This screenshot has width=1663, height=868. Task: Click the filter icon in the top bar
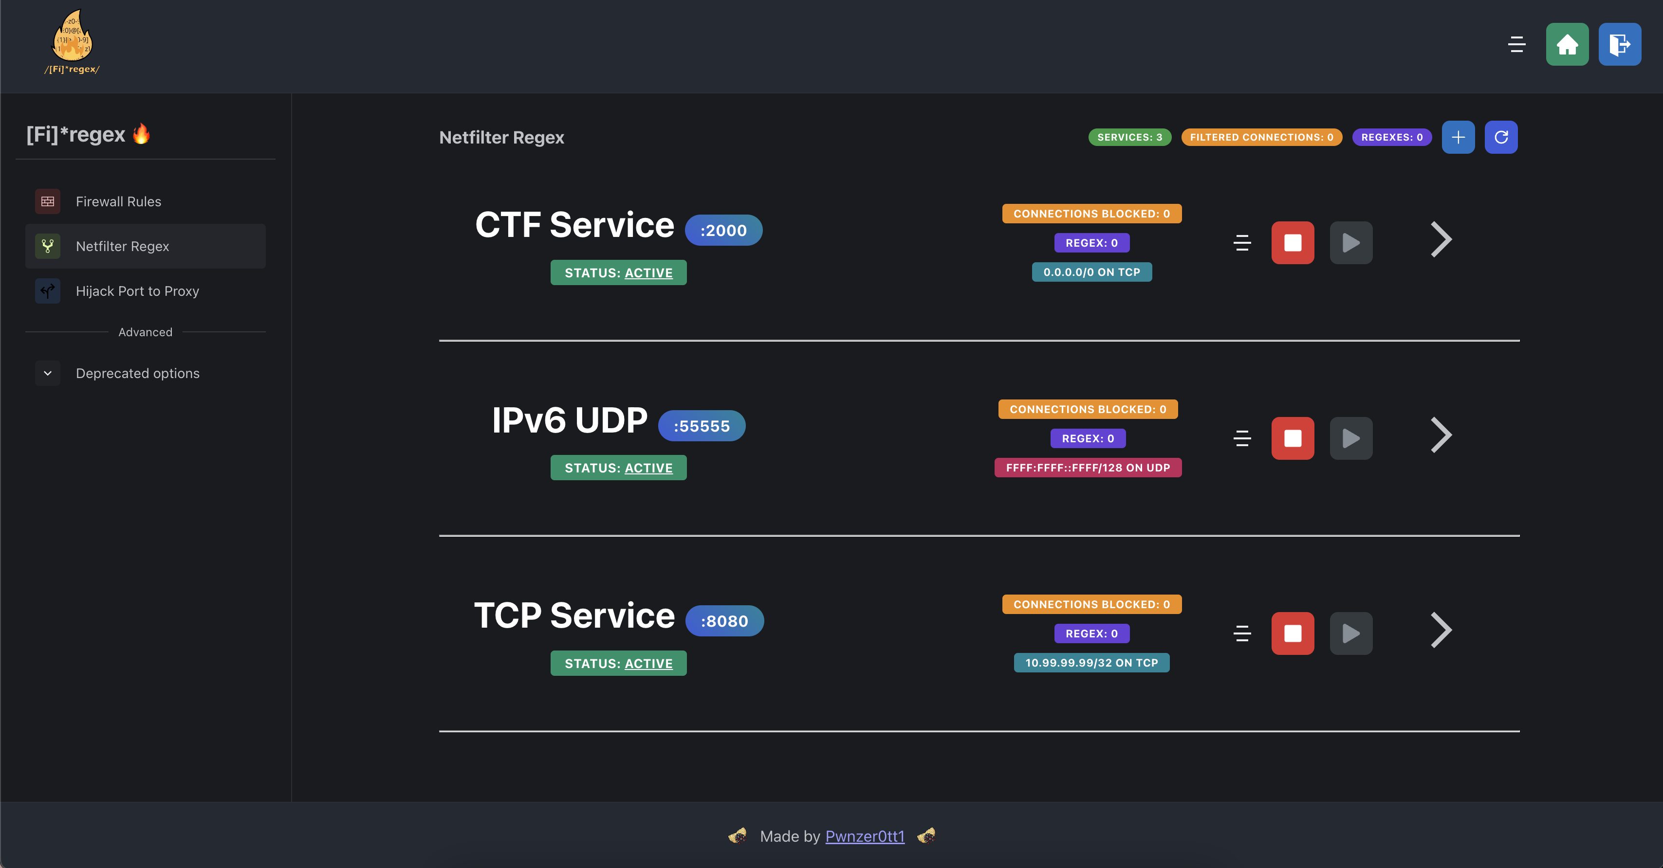tap(1516, 45)
